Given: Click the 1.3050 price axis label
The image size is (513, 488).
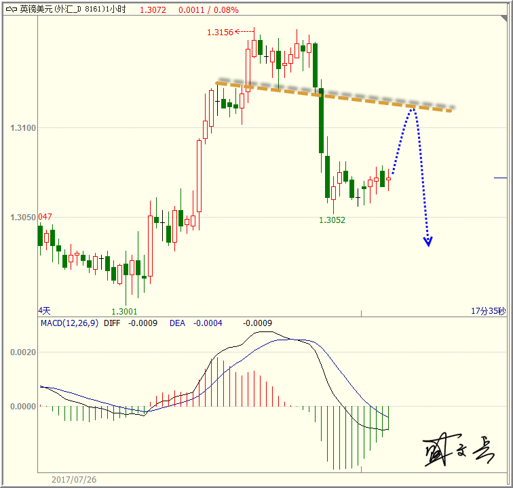Looking at the screenshot, I should pyautogui.click(x=22, y=217).
